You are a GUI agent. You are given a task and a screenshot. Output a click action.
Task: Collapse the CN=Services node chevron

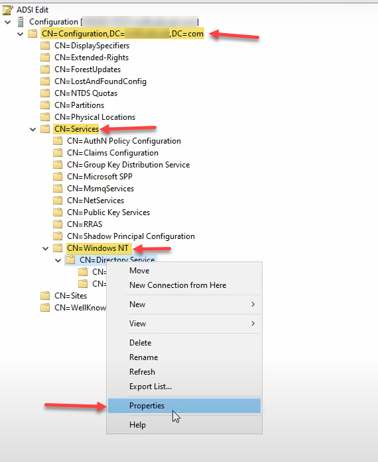(x=33, y=129)
